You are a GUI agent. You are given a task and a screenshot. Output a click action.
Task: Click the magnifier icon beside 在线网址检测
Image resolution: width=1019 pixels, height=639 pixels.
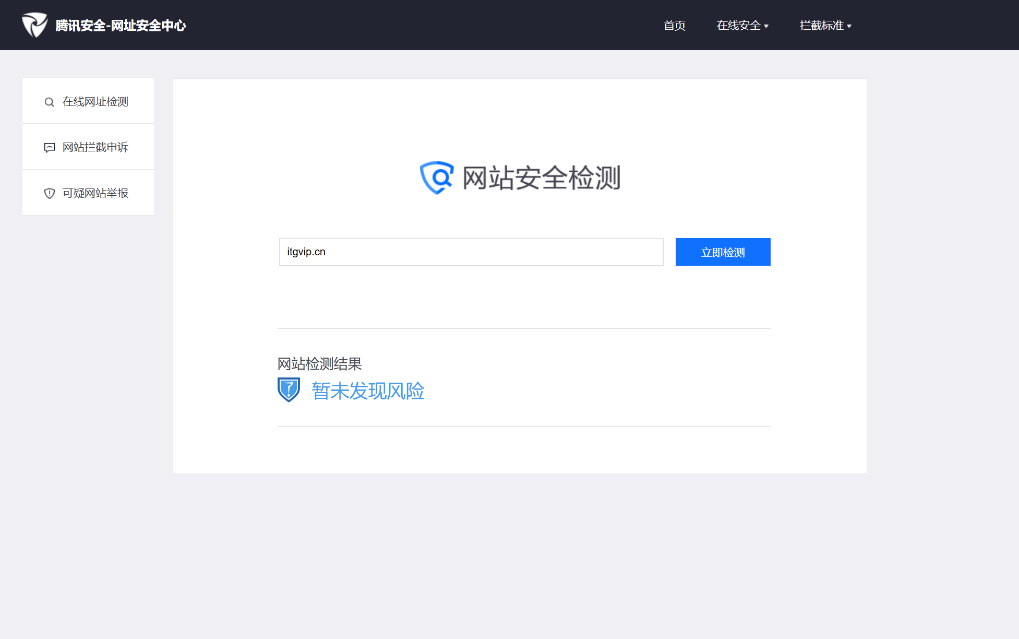pos(50,102)
